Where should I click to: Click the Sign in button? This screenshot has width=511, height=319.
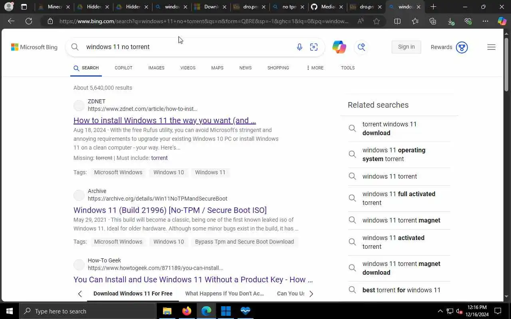(x=406, y=47)
